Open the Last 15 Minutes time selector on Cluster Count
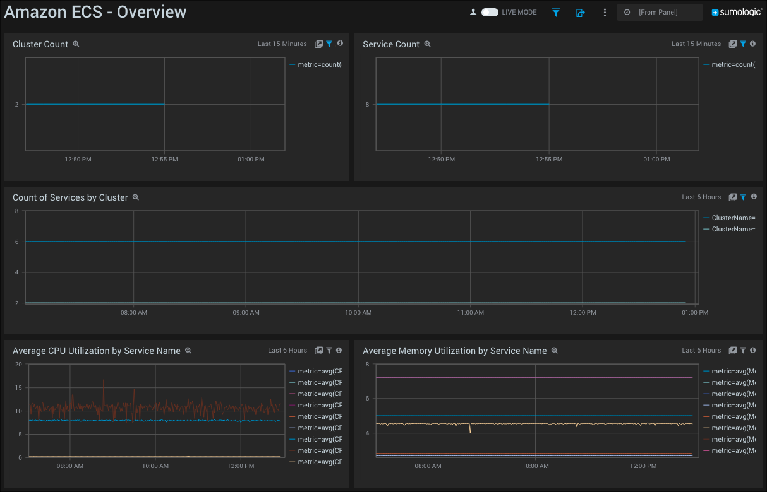 pos(282,44)
